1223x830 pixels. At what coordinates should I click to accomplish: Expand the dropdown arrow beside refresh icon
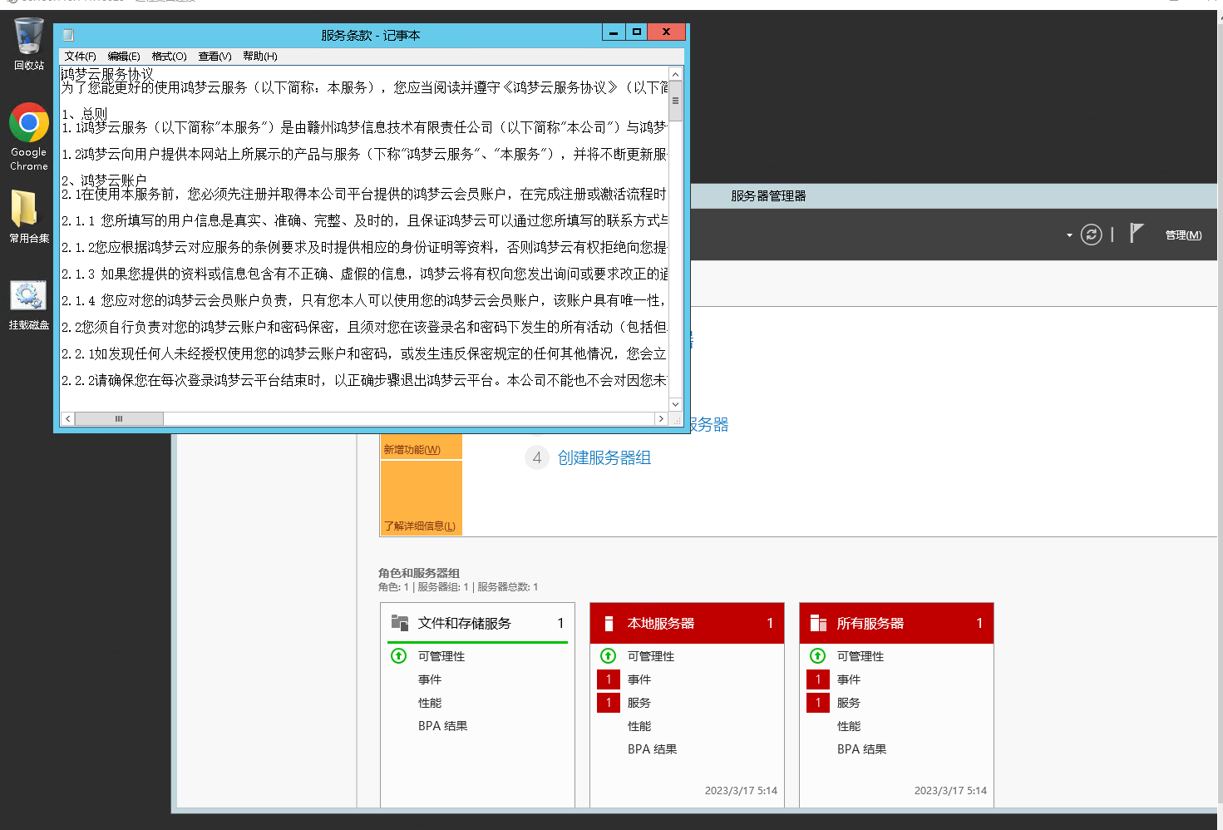[x=1069, y=235]
